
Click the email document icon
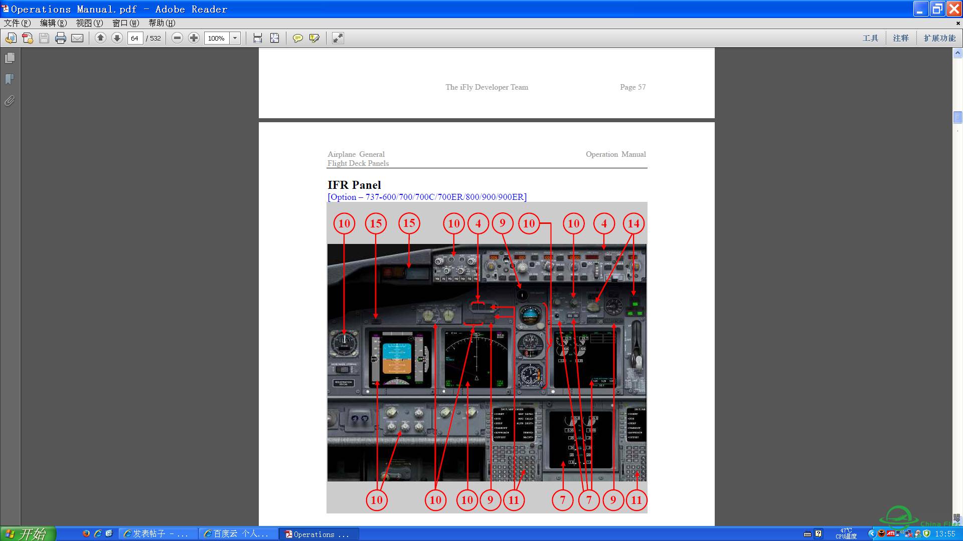pos(77,38)
